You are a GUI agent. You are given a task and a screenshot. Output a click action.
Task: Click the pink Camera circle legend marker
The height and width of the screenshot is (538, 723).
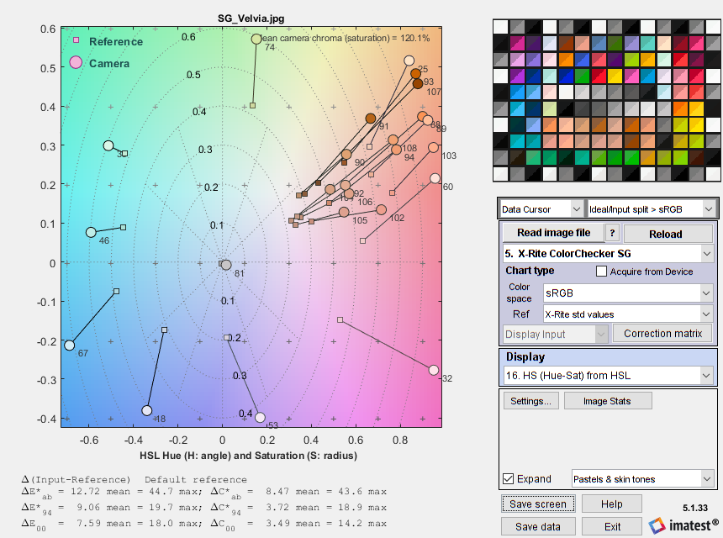[76, 63]
